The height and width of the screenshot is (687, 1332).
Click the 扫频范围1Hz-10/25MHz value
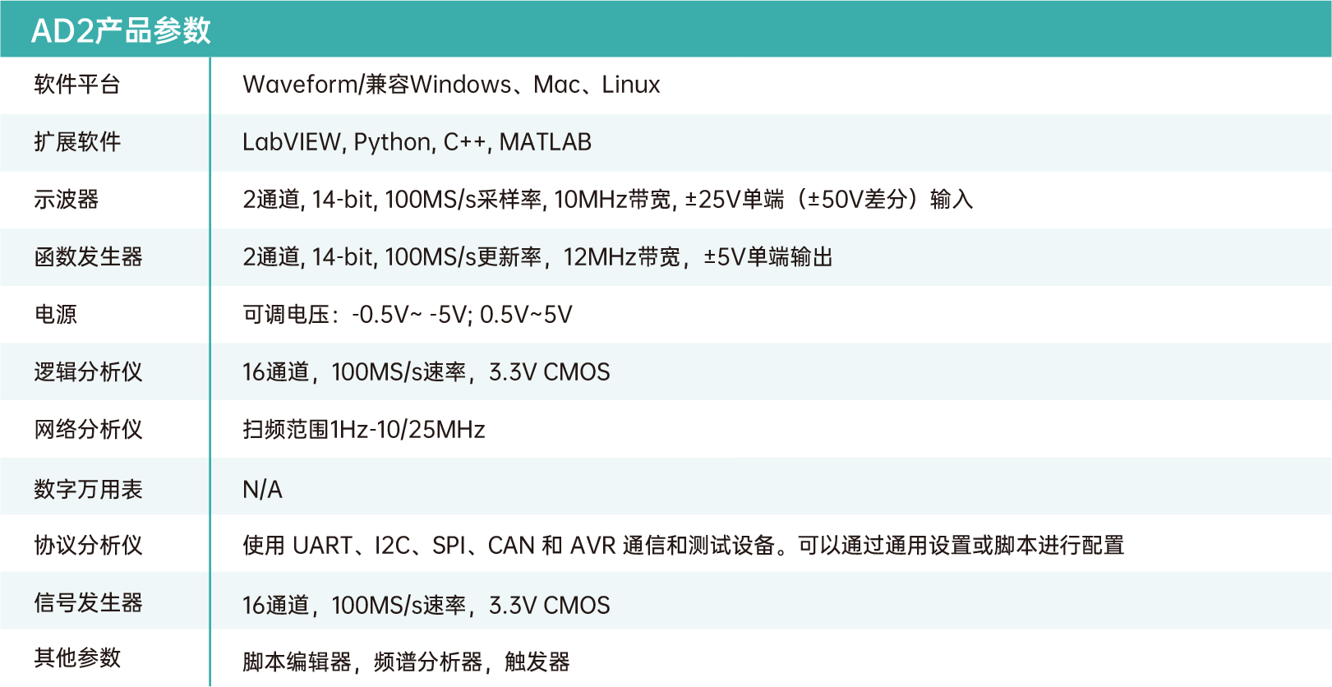(363, 430)
